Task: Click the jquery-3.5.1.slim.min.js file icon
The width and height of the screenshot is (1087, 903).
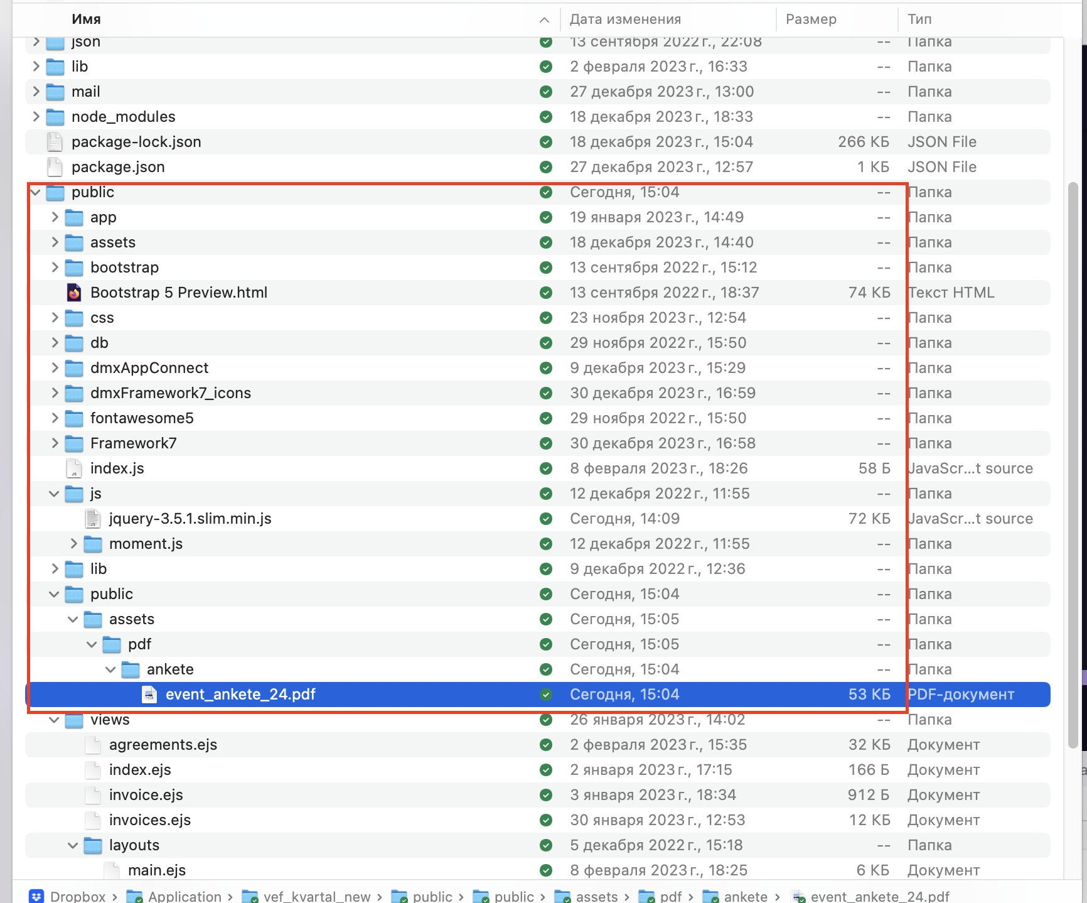Action: [x=93, y=519]
